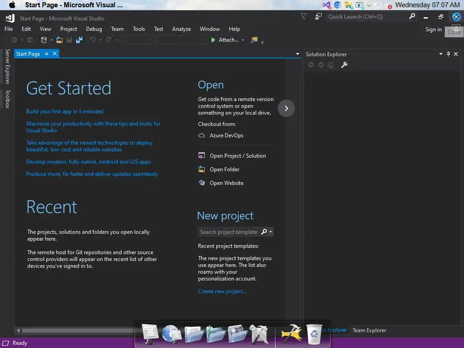Switch to the Team Explorer tab
Screen dimensions: 464x348
tap(369, 330)
